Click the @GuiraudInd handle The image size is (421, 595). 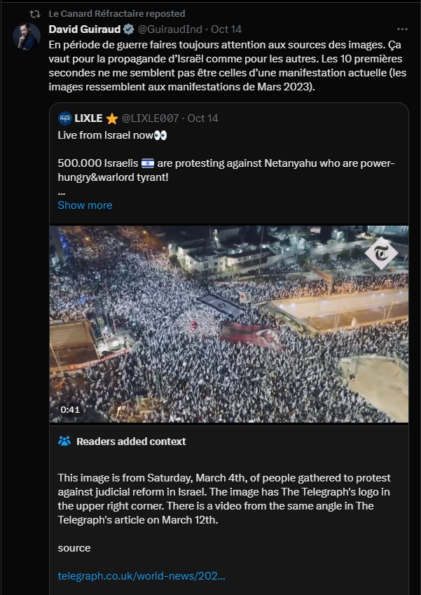[171, 29]
